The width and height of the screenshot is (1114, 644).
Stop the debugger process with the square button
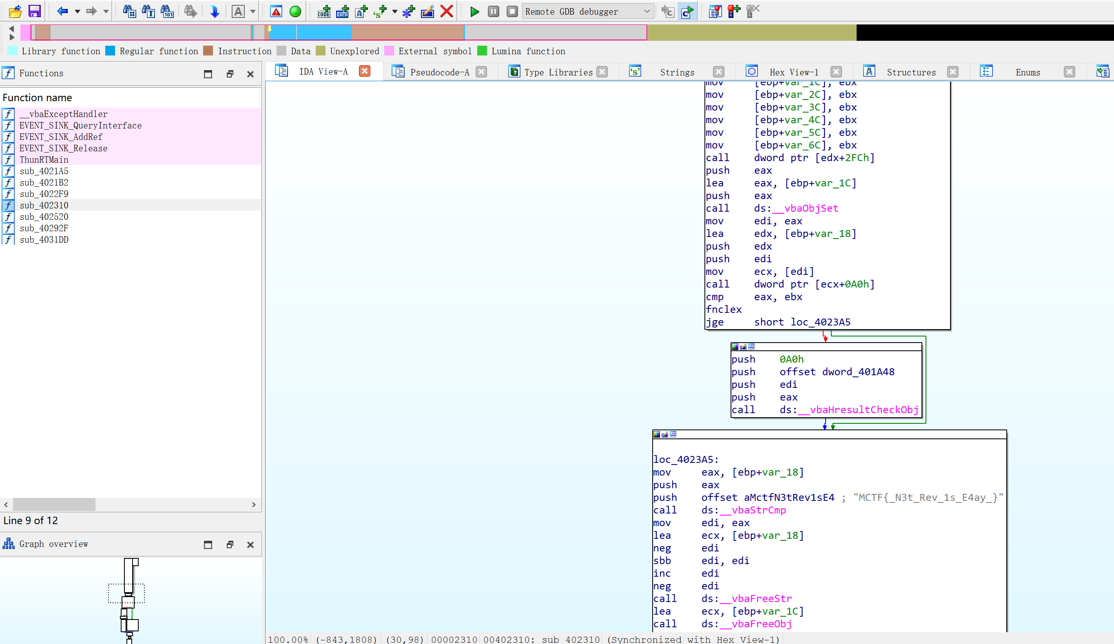click(512, 11)
